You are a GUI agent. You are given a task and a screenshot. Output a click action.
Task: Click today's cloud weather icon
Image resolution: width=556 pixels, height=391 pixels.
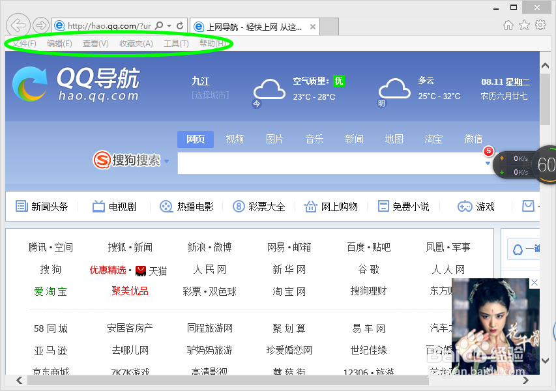click(x=269, y=90)
